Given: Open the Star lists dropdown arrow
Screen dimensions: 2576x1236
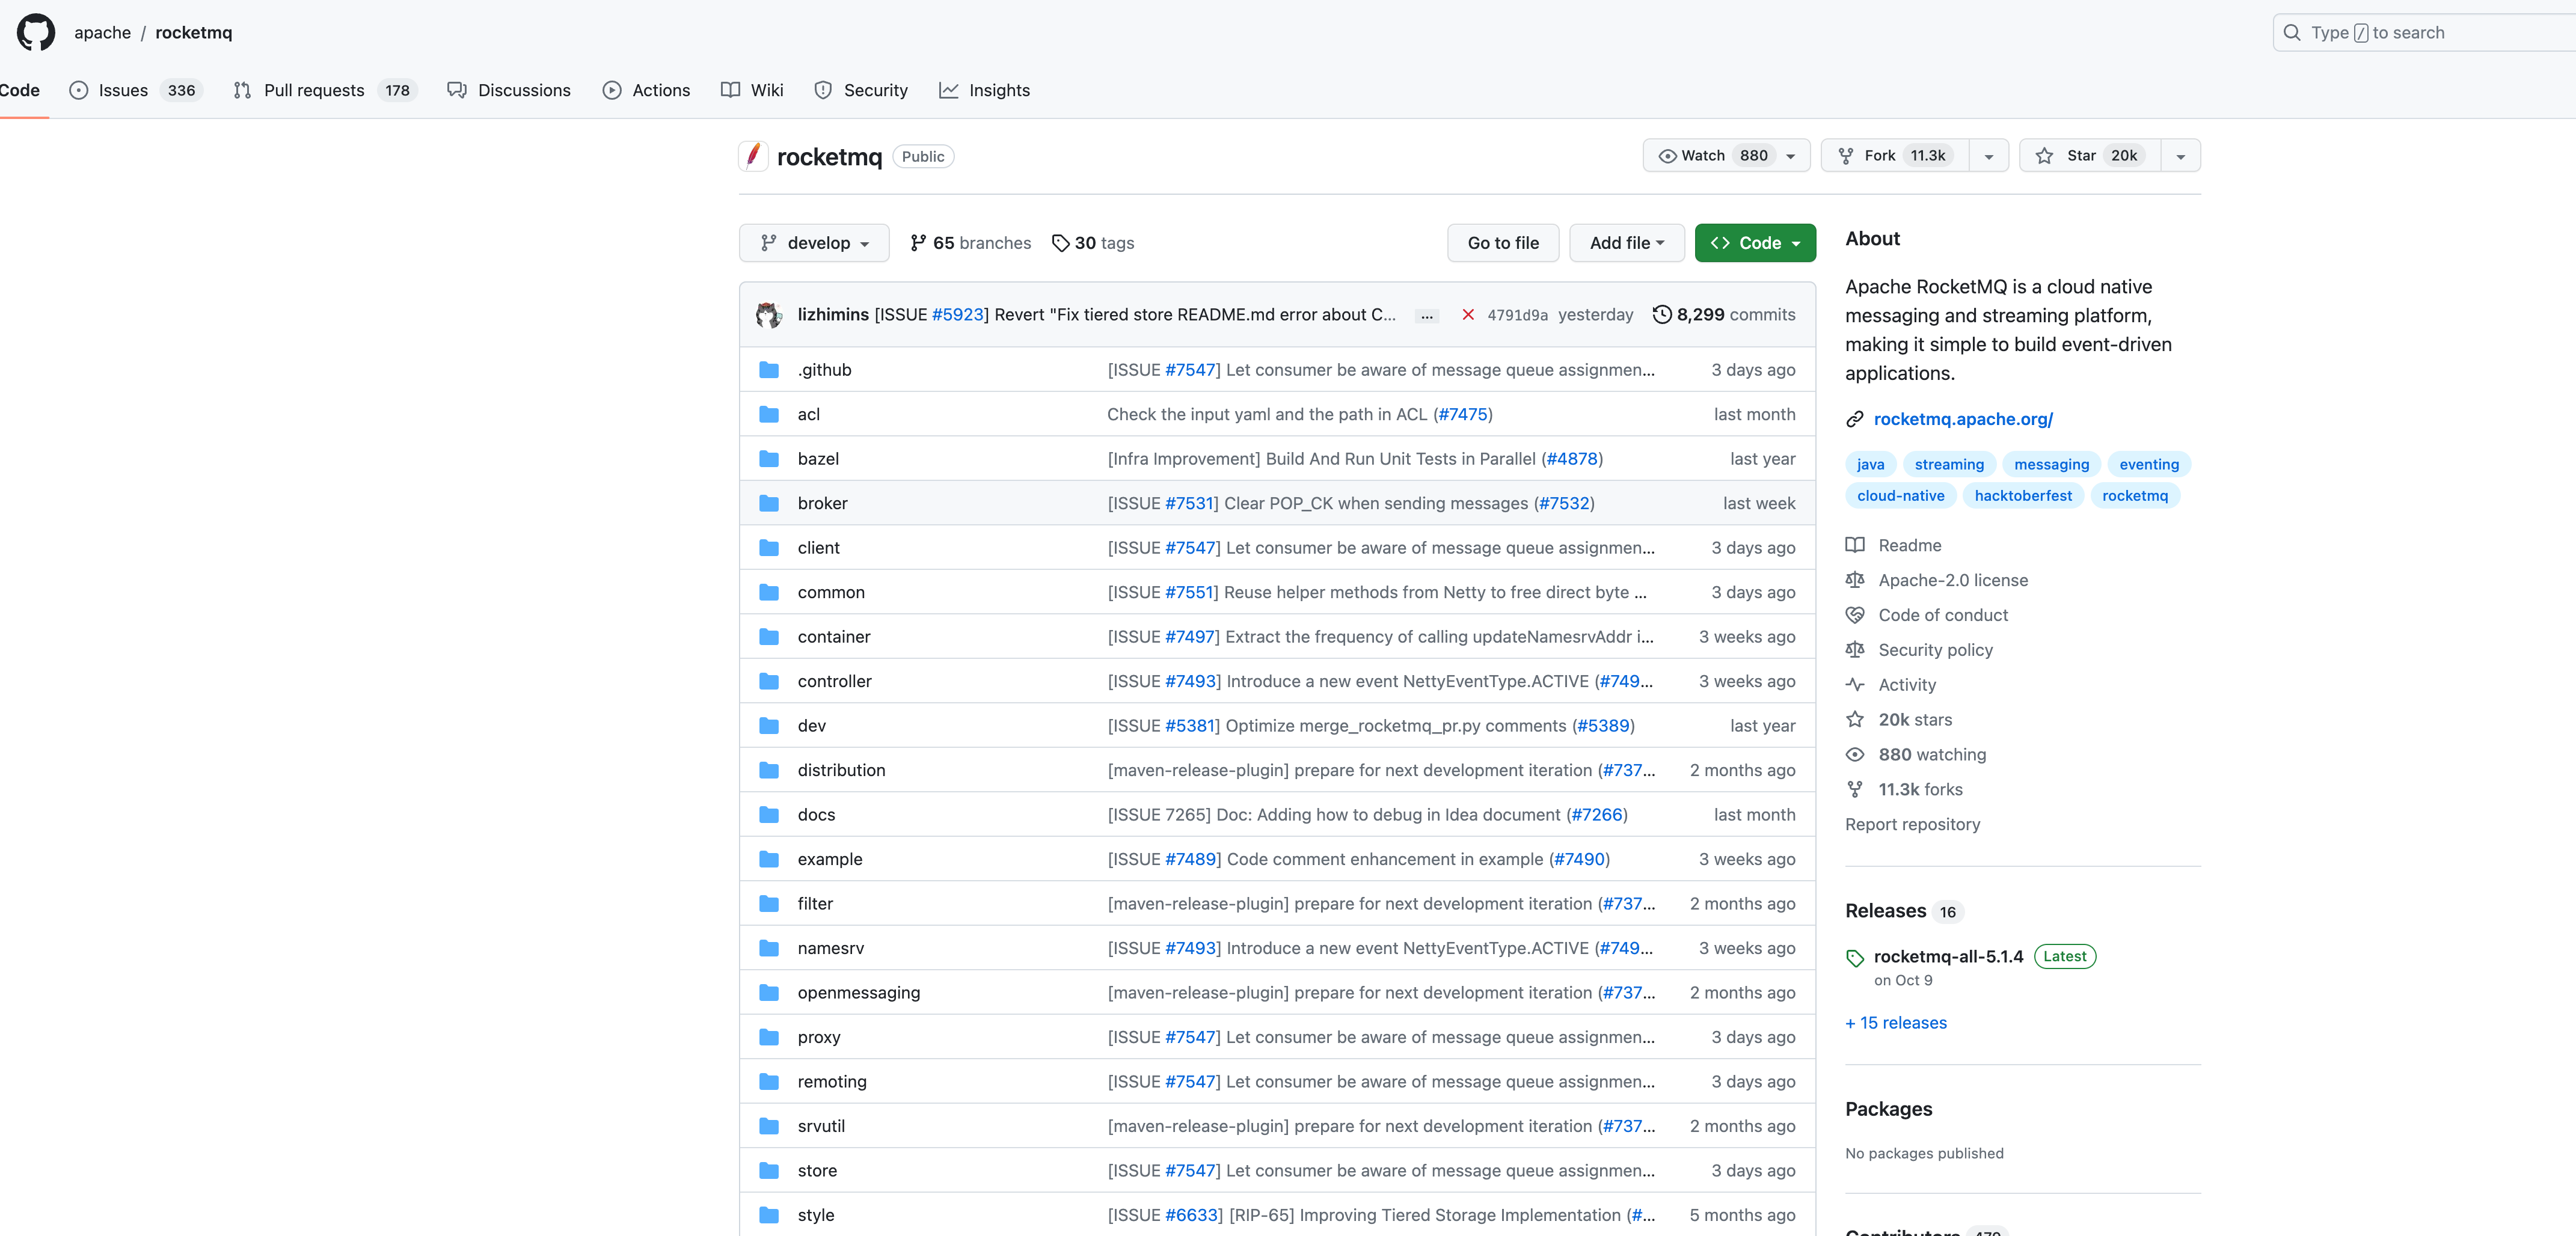Looking at the screenshot, I should (x=2181, y=155).
